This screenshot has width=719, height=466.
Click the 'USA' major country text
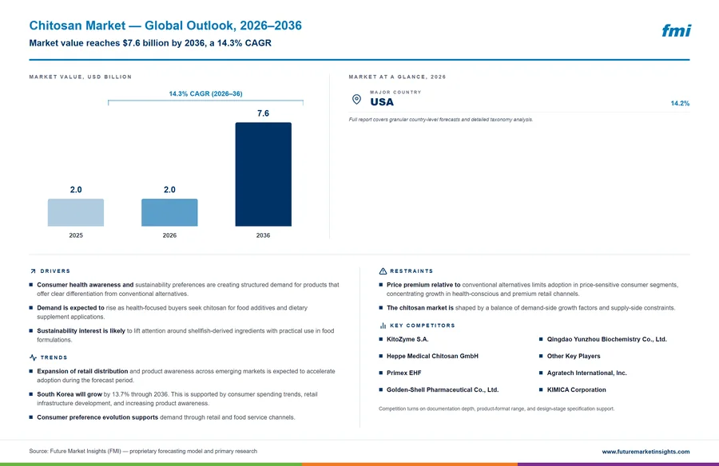click(382, 102)
